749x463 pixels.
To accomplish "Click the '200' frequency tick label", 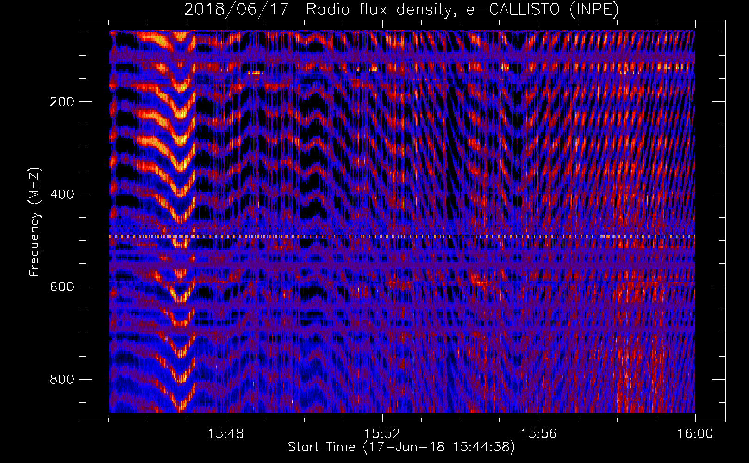I will [62, 102].
